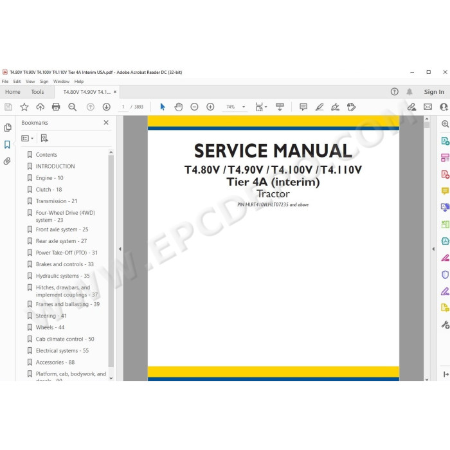
Task: Open the File menu
Action: tap(5, 82)
